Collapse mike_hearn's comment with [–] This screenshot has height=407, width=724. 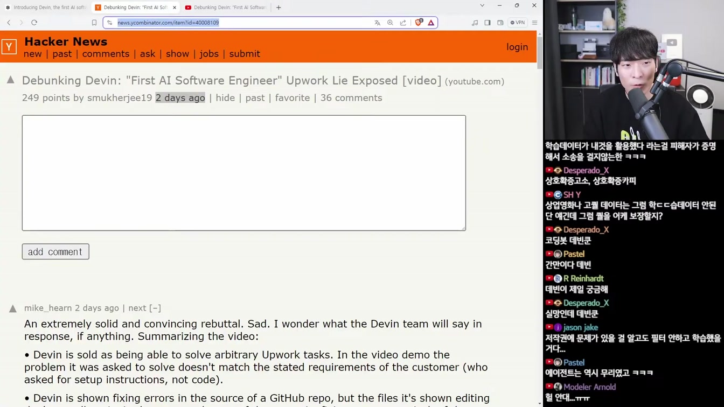(155, 308)
